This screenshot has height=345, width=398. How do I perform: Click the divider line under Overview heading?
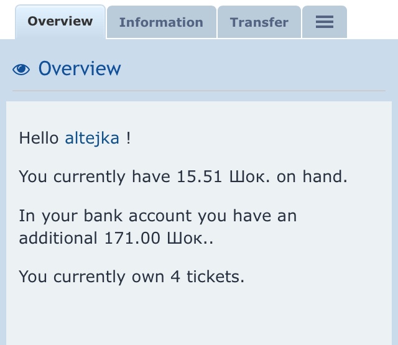[x=199, y=91]
